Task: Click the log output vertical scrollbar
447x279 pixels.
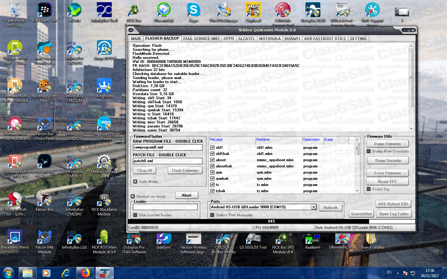Action: pos(411,87)
